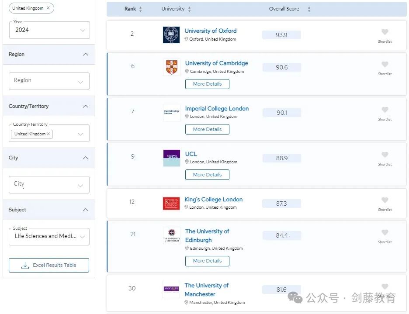Open University of Oxford link
The width and height of the screenshot is (409, 314).
[x=211, y=31]
